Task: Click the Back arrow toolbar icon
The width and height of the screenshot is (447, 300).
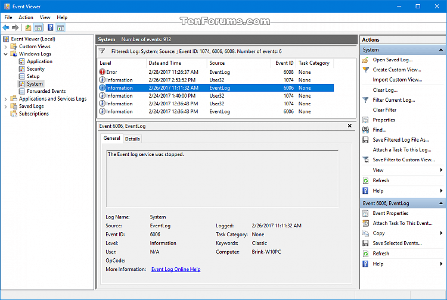Action: coord(6,27)
